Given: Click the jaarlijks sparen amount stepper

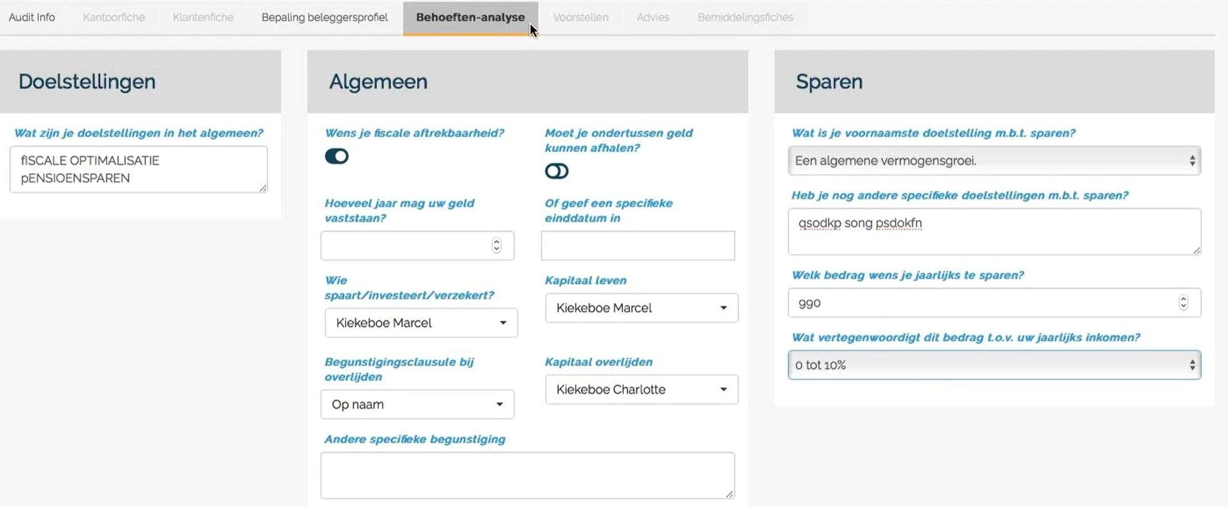Looking at the screenshot, I should (x=1183, y=303).
